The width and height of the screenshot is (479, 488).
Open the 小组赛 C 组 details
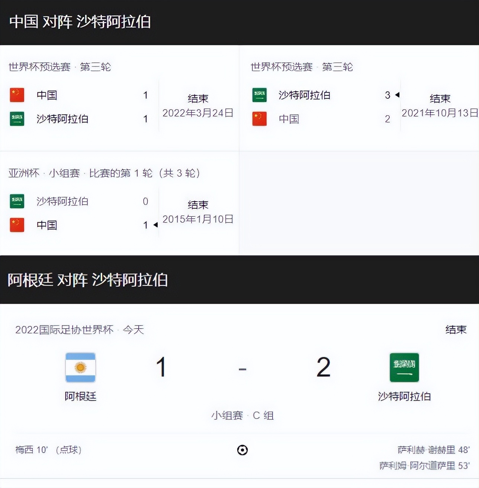(242, 416)
